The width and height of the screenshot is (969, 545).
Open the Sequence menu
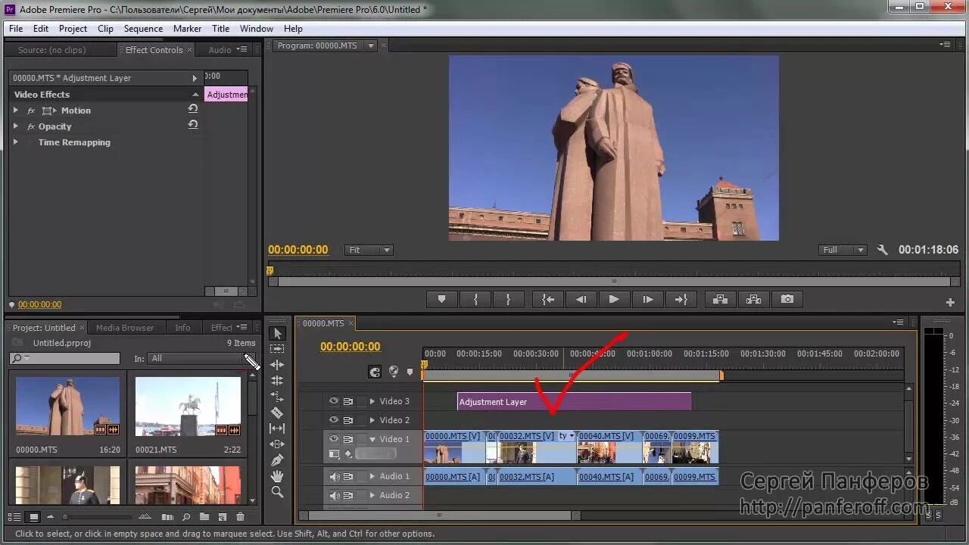143,29
